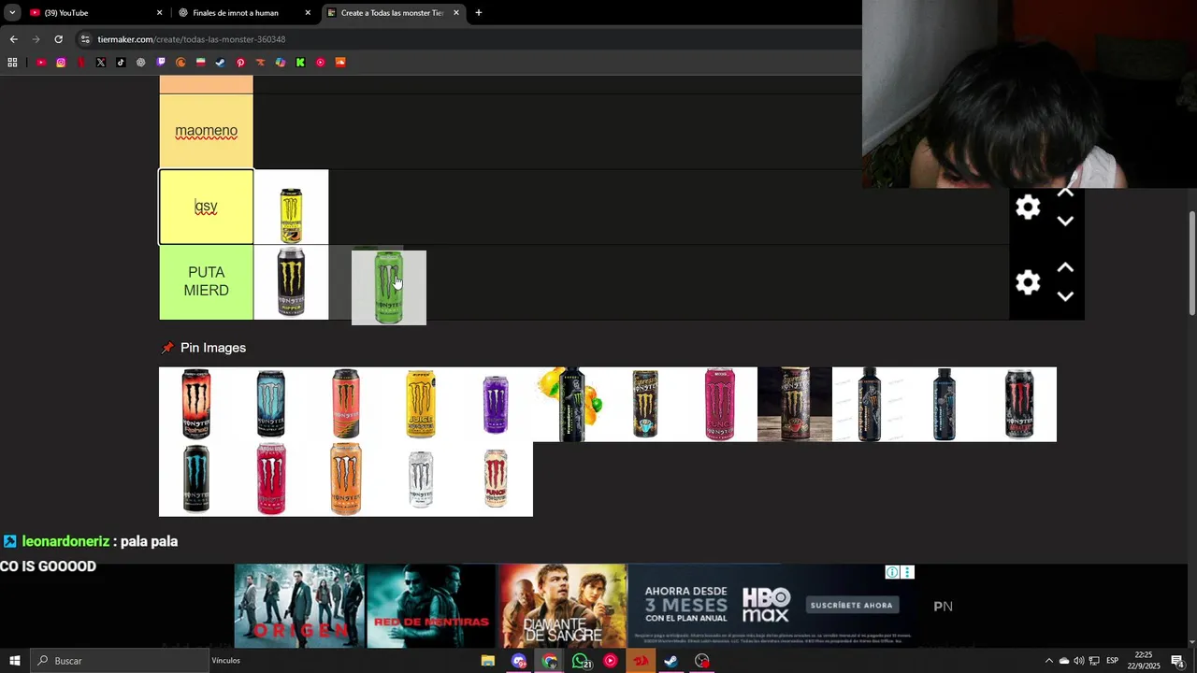Screen dimensions: 1197x673
Task: Open a new browser tab
Action: [479, 13]
